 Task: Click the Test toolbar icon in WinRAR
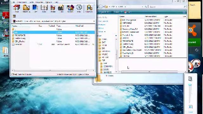(35, 9)
